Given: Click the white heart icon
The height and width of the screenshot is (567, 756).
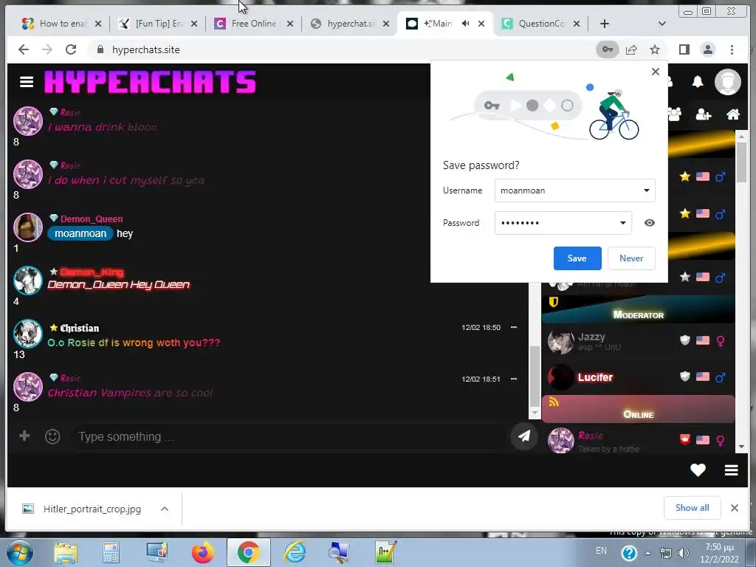Looking at the screenshot, I should pos(698,470).
